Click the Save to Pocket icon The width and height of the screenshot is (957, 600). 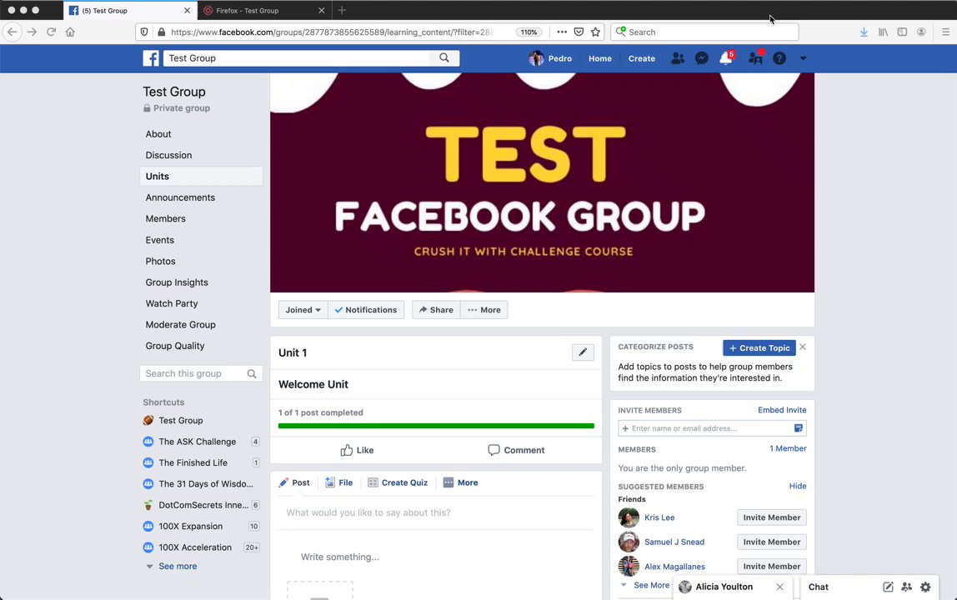(579, 32)
